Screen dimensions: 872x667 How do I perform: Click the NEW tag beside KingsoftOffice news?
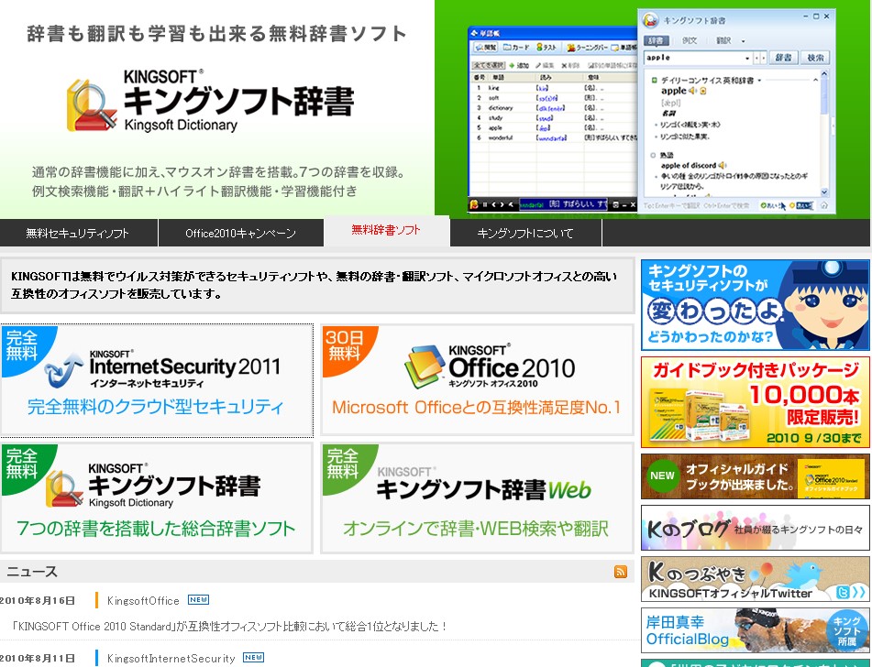[199, 600]
